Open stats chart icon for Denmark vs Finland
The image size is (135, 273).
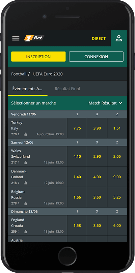[25, 183]
